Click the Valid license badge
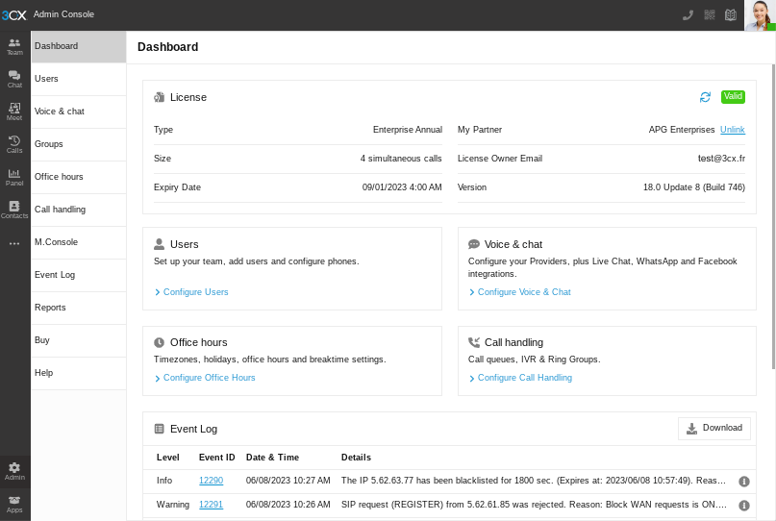This screenshot has width=776, height=521. point(733,96)
